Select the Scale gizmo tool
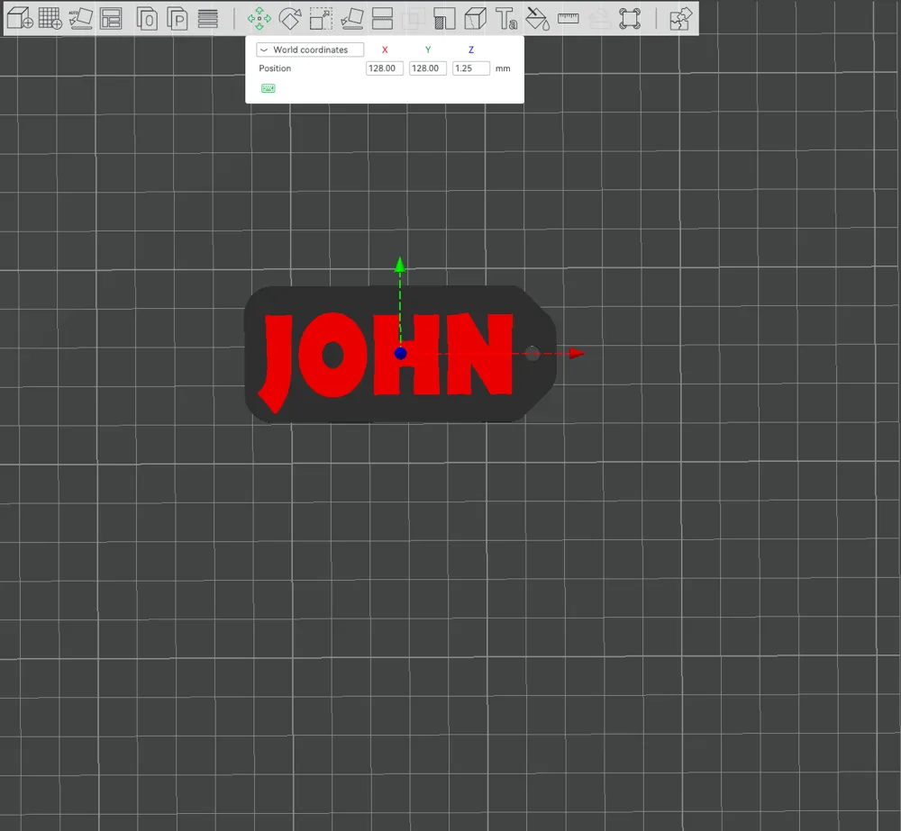The width and height of the screenshot is (901, 831). (321, 18)
